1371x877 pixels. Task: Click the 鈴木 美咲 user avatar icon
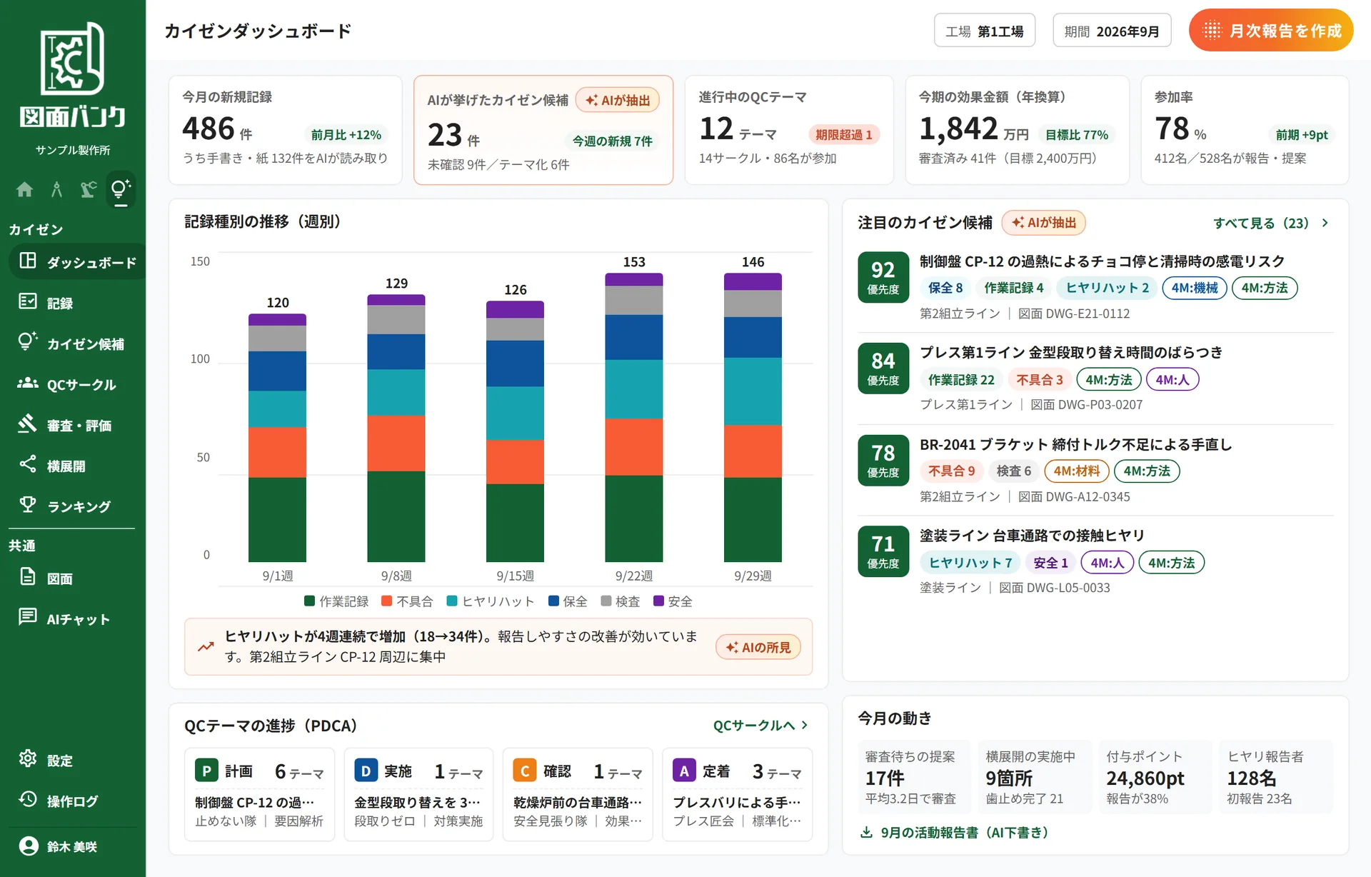[x=29, y=846]
